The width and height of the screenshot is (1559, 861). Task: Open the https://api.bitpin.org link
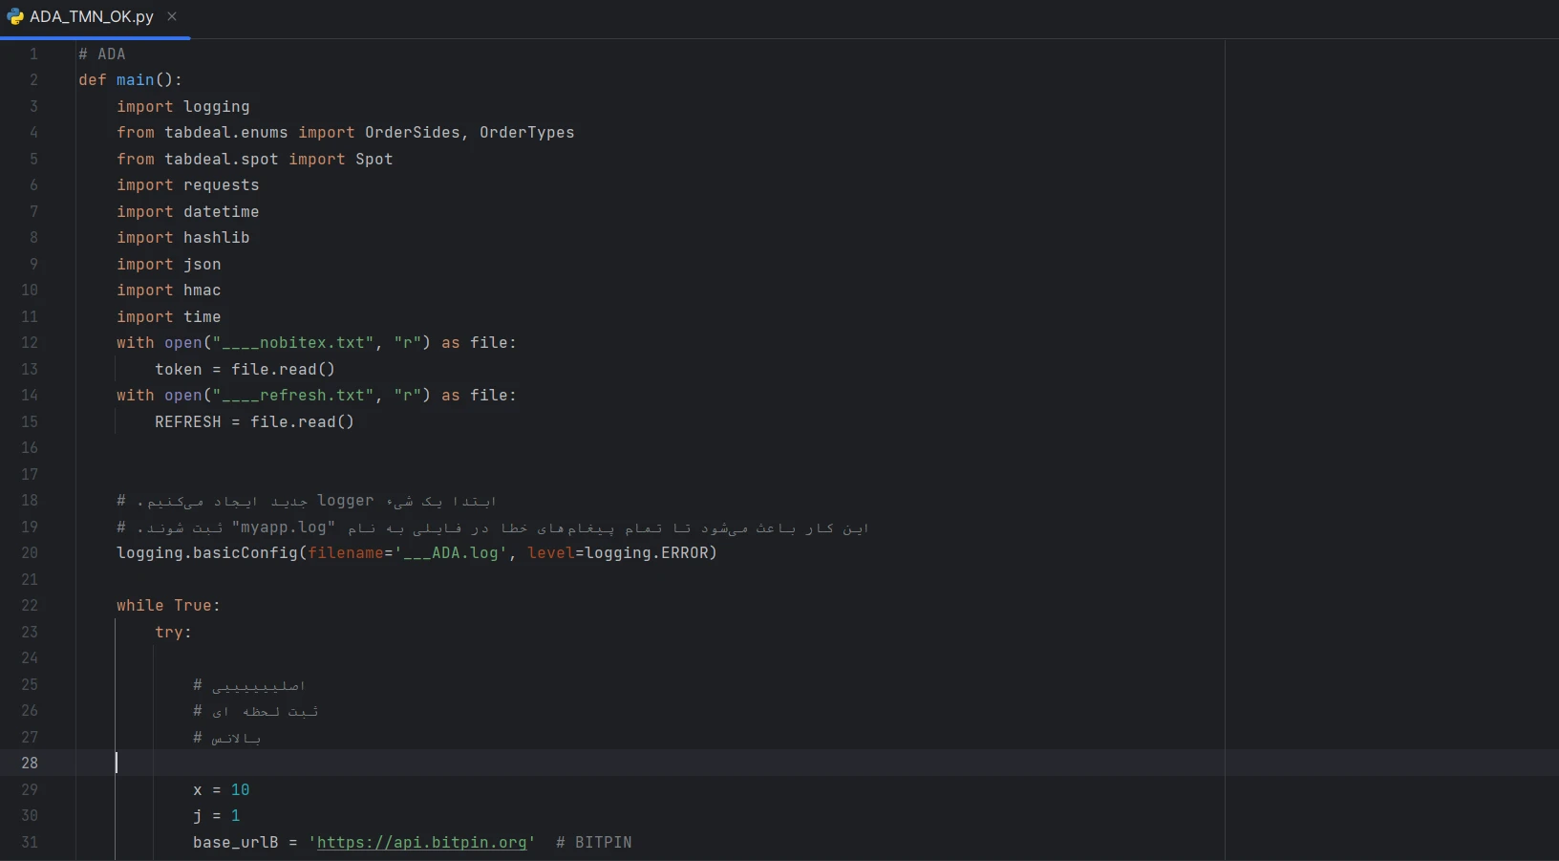(x=421, y=842)
